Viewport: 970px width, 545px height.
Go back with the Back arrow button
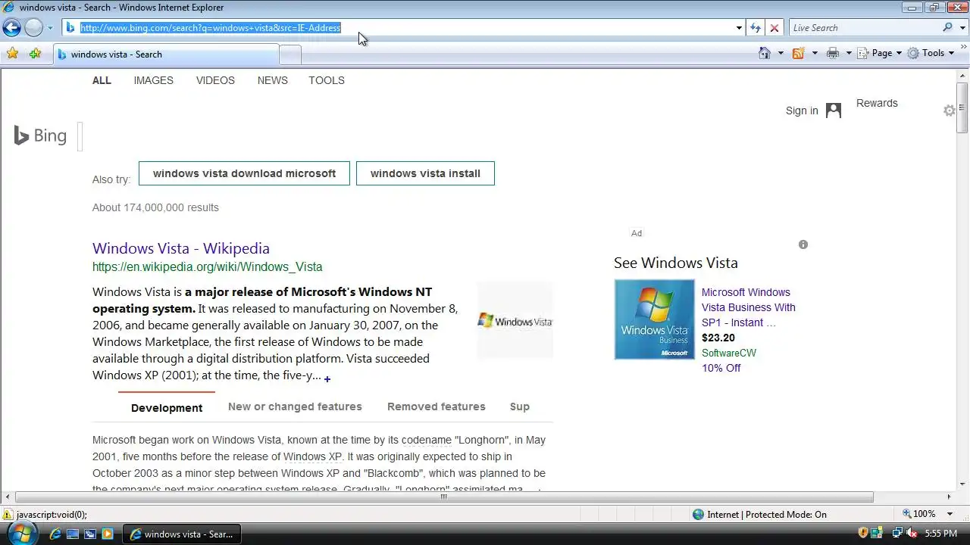(x=11, y=28)
